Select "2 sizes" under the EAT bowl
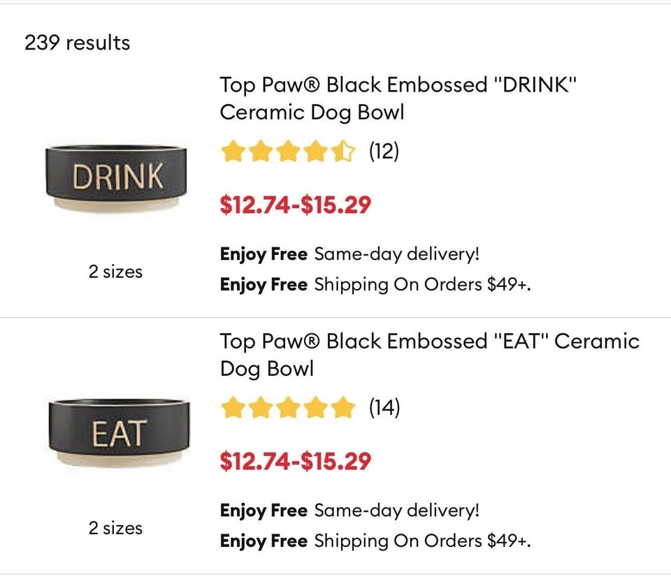 [x=115, y=528]
